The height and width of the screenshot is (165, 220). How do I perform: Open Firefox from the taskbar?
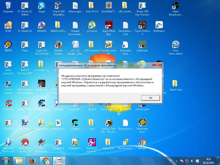click(32, 161)
